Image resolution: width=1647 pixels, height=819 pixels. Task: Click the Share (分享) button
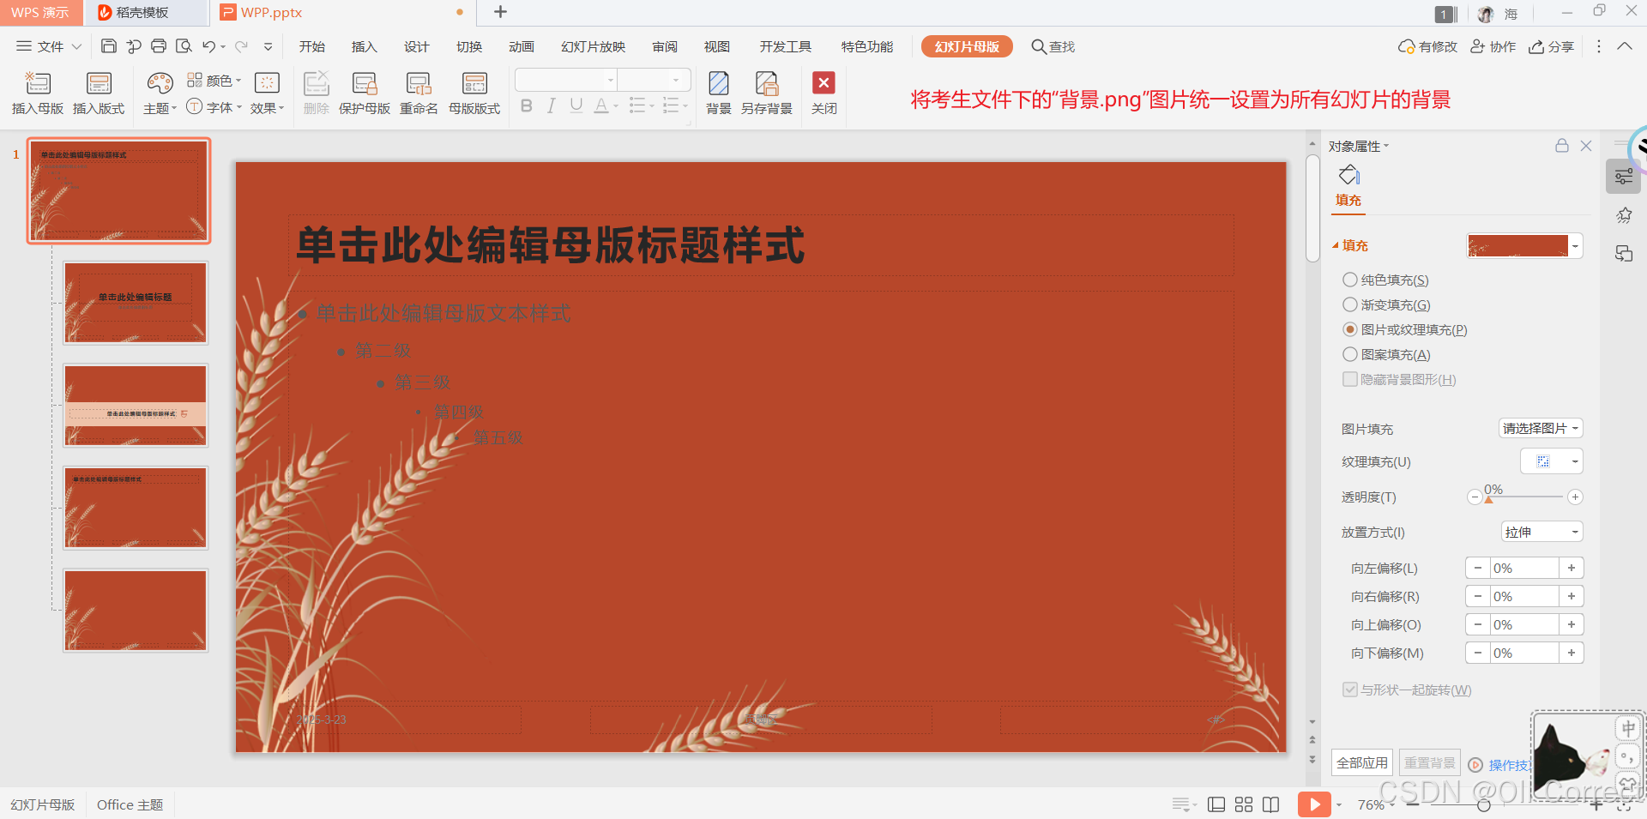(x=1551, y=46)
